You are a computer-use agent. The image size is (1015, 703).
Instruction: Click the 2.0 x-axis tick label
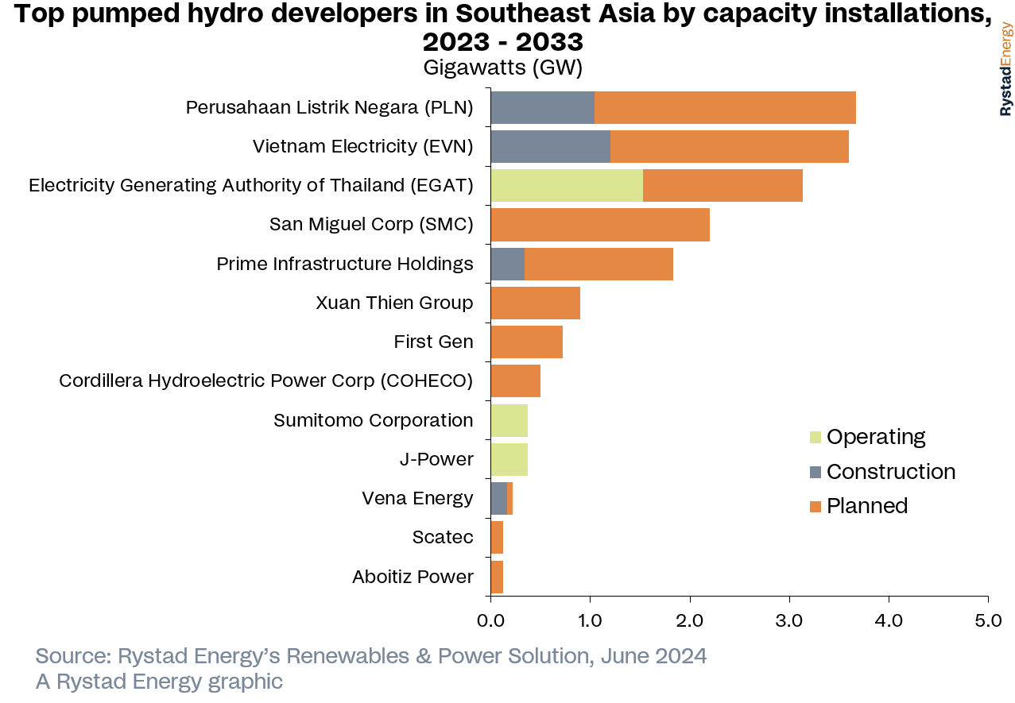[689, 620]
